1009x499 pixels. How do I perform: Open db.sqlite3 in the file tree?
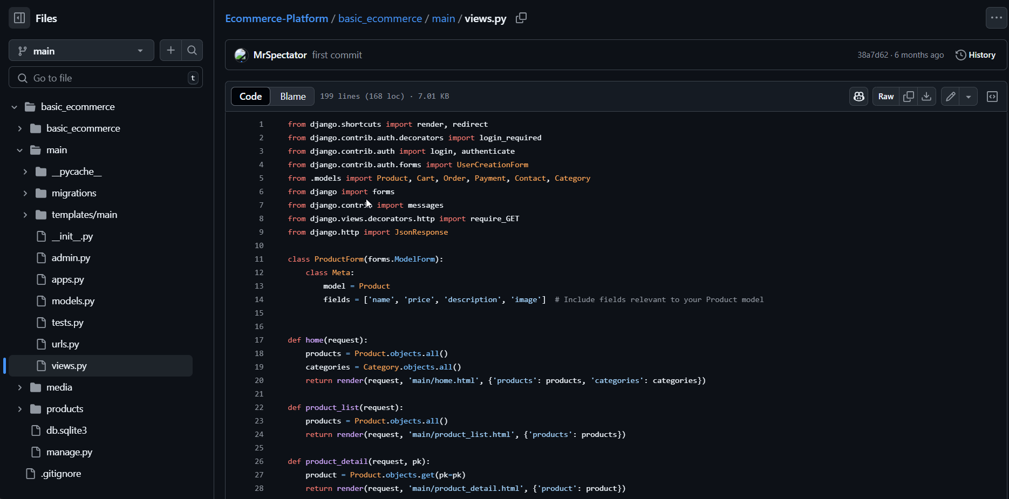click(66, 430)
